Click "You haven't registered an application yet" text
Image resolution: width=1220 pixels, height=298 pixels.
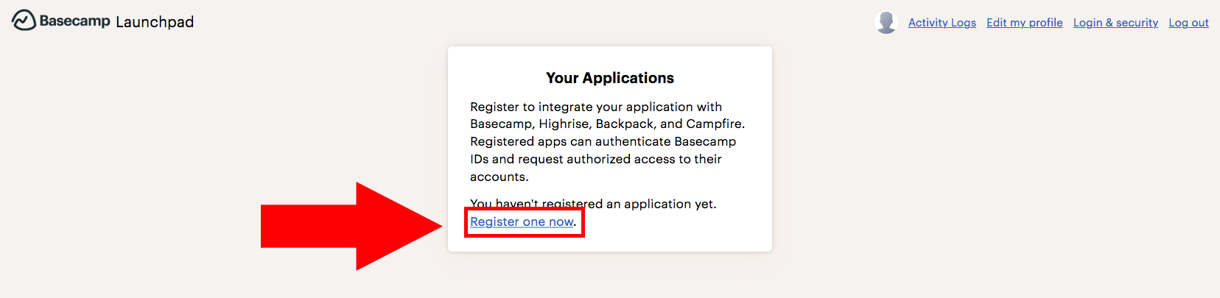click(593, 204)
